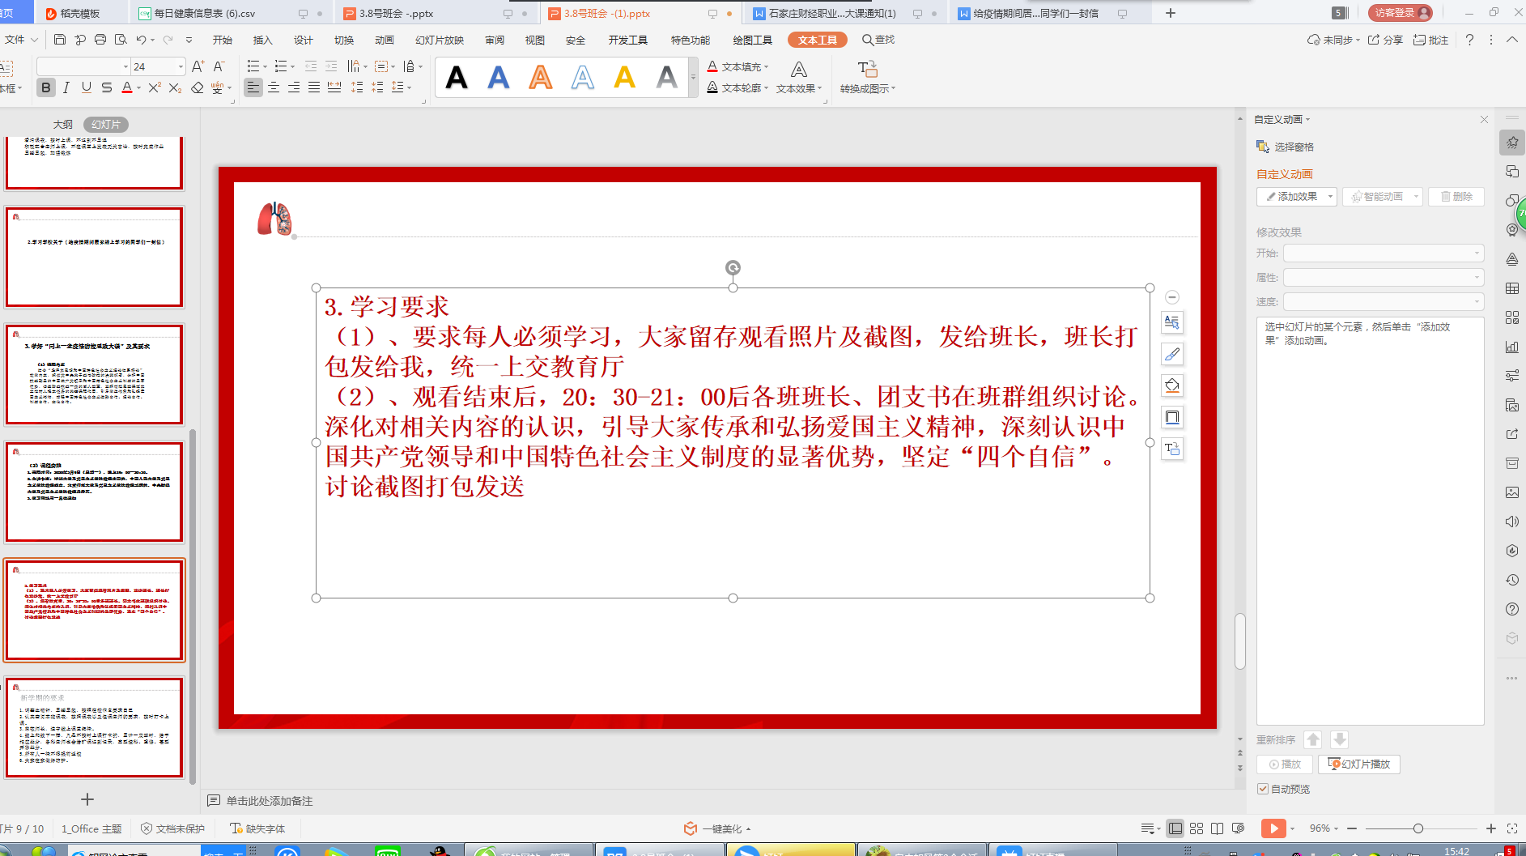1526x856 pixels.
Task: Select right text alignment
Action: 294,87
